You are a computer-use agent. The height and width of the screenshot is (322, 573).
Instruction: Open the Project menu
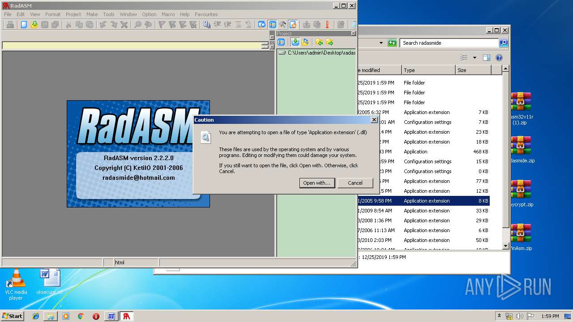pos(73,14)
